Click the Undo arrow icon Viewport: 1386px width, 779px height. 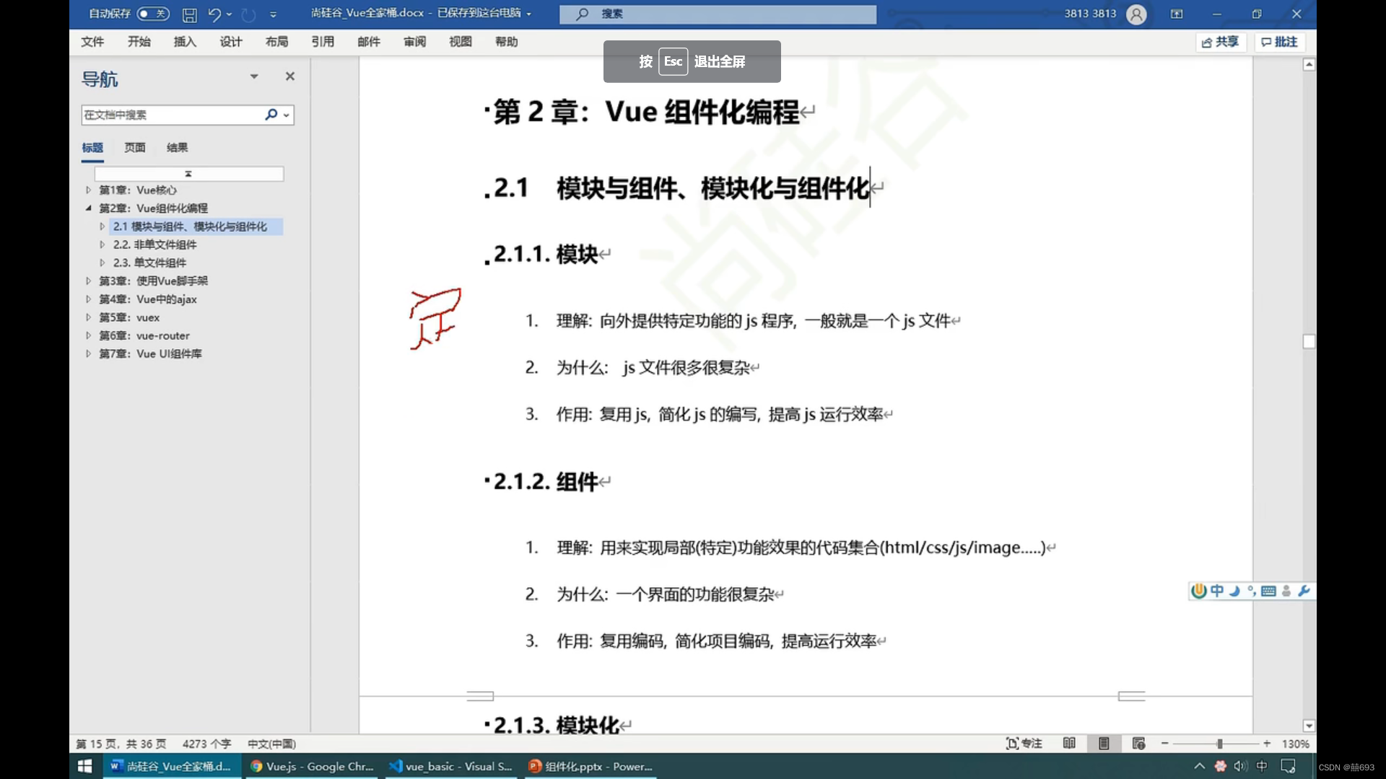tap(214, 14)
